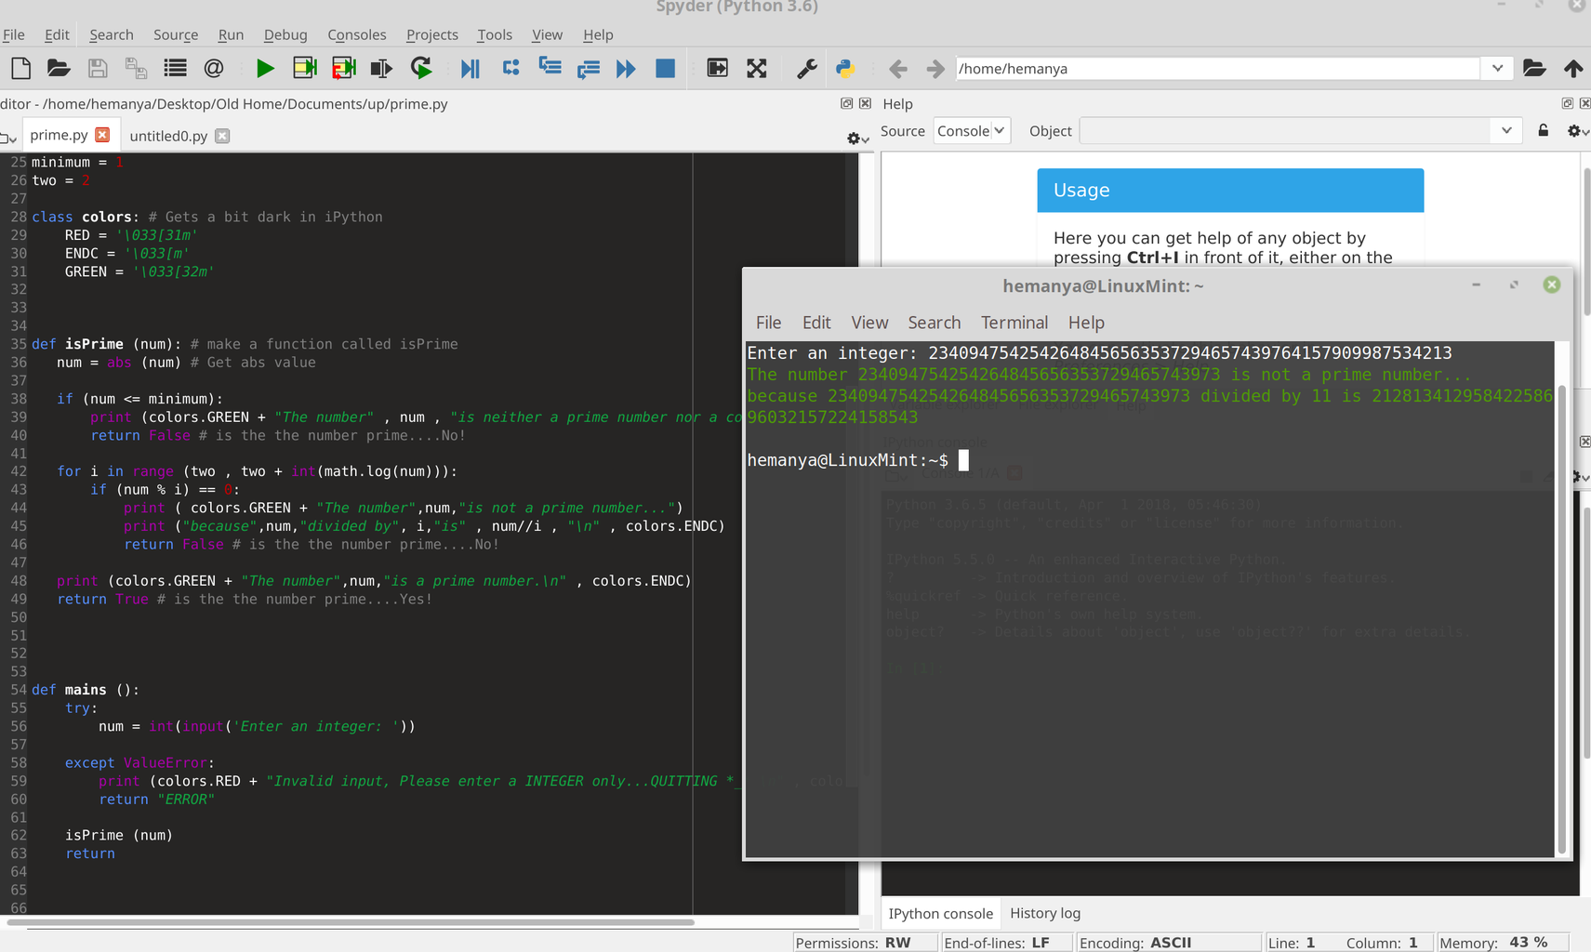Open the Object field dropdown in Help
1591x952 pixels.
[1506, 130]
